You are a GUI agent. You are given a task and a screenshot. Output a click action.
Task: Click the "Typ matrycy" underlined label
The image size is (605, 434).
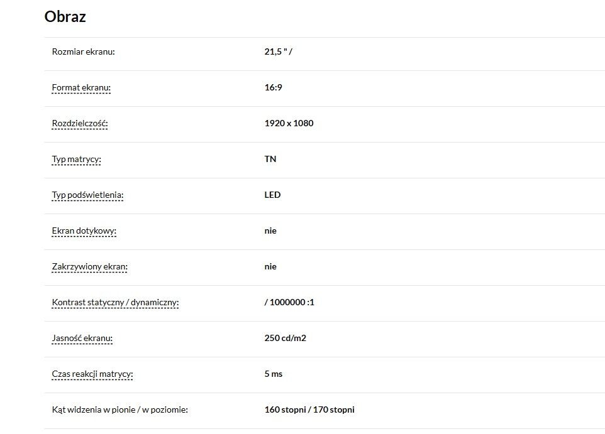pos(76,159)
